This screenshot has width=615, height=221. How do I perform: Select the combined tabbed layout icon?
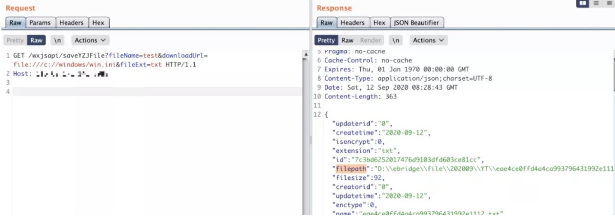609,3
